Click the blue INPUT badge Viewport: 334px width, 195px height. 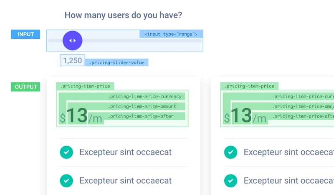coord(25,34)
